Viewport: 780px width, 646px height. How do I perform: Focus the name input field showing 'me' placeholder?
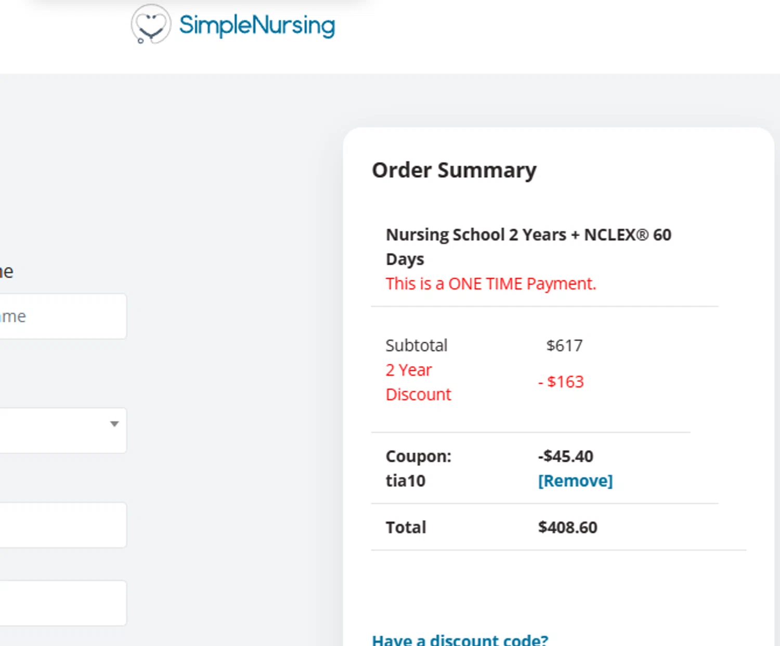click(63, 316)
